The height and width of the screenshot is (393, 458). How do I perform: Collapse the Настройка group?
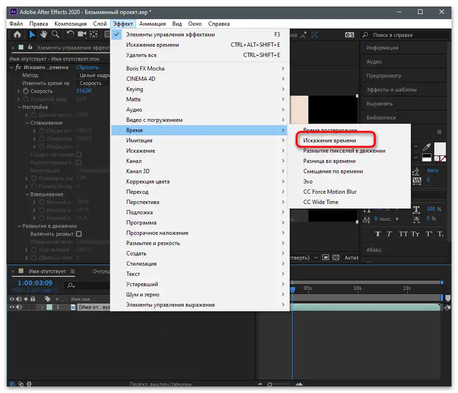click(x=19, y=107)
